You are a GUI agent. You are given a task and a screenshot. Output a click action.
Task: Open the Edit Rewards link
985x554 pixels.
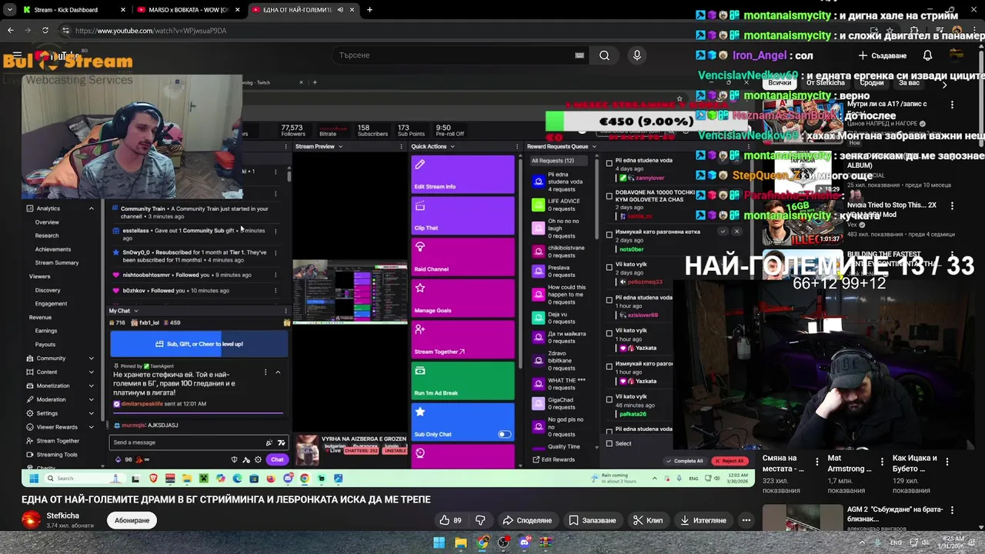[553, 459]
